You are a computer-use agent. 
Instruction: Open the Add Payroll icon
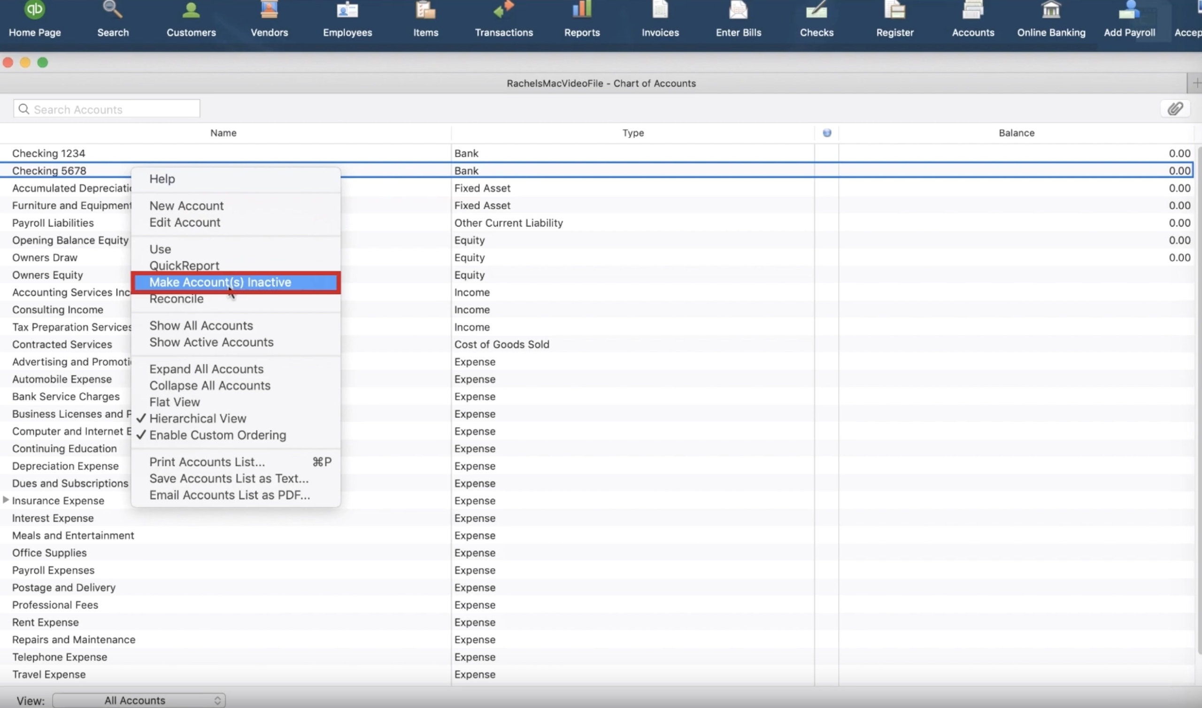tap(1129, 19)
